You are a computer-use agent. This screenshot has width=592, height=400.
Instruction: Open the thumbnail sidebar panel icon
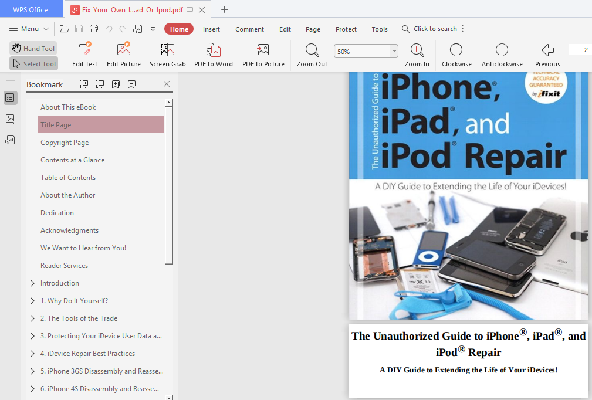(x=10, y=119)
